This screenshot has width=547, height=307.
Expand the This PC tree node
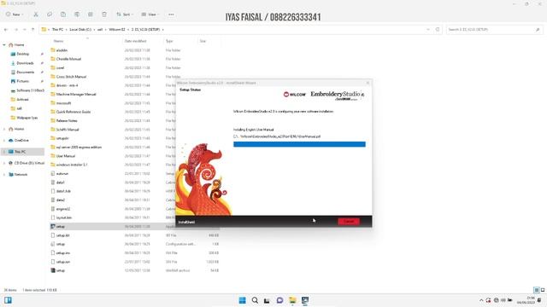(4, 152)
